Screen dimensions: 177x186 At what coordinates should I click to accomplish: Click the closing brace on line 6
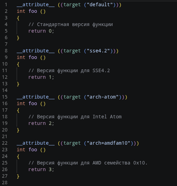[x=18, y=38]
